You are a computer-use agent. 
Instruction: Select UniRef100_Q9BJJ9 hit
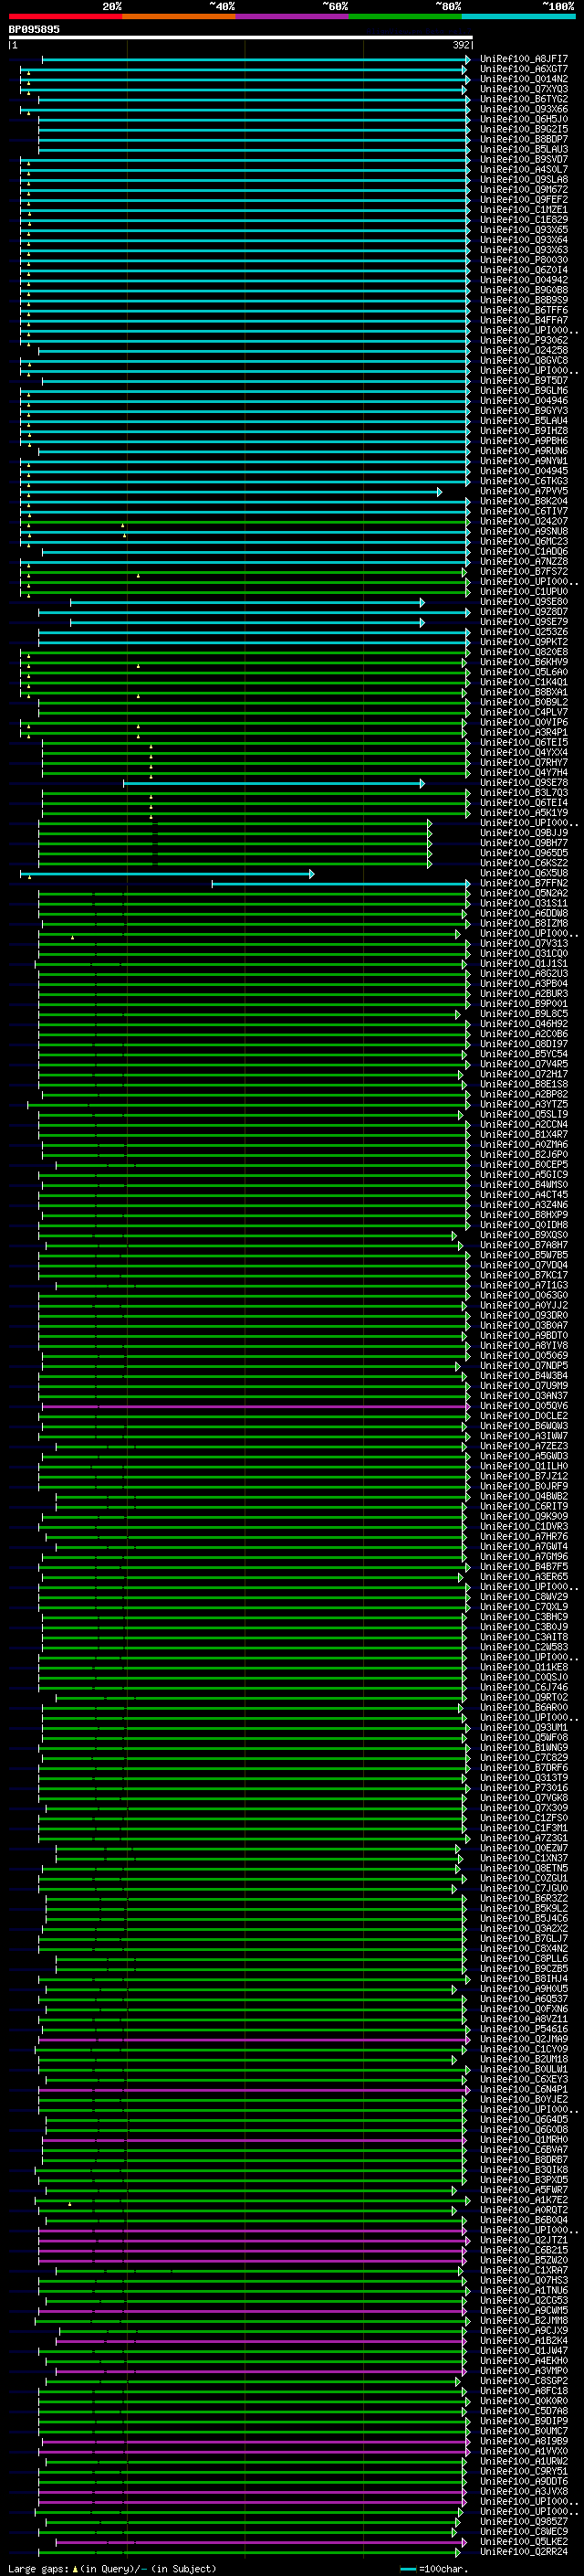[524, 833]
